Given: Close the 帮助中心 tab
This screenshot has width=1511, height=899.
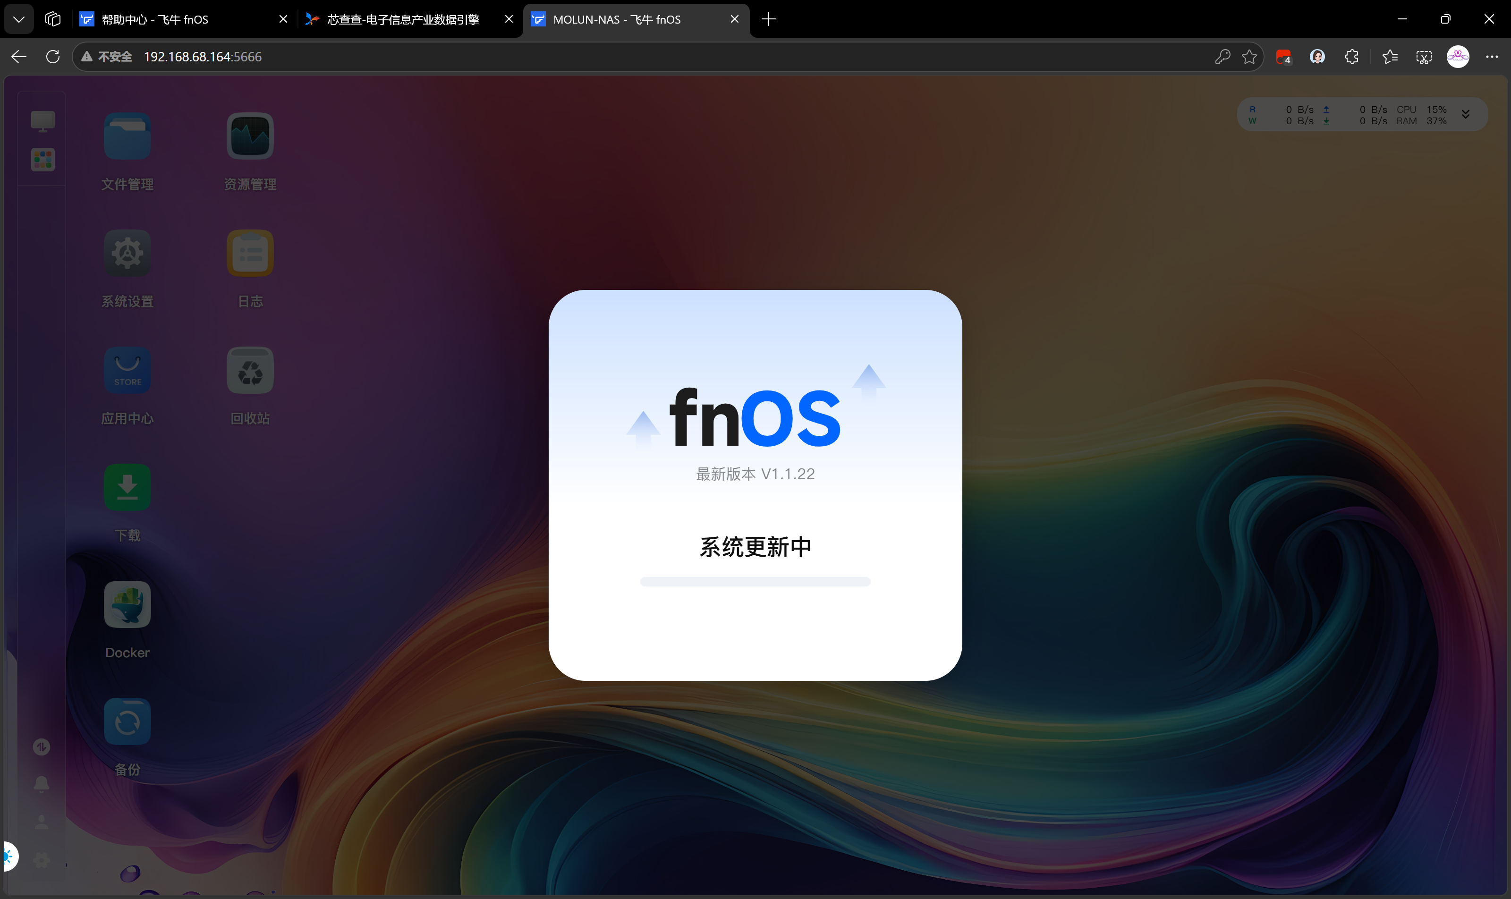Looking at the screenshot, I should 283,19.
